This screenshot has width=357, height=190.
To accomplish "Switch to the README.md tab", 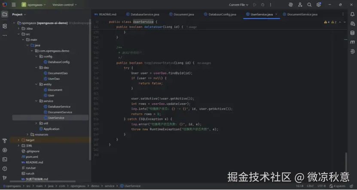I will pos(105,14).
